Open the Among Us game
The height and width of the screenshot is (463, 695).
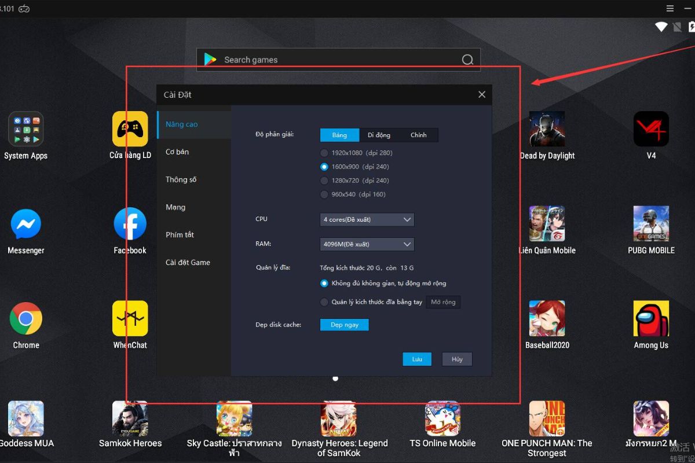652,318
